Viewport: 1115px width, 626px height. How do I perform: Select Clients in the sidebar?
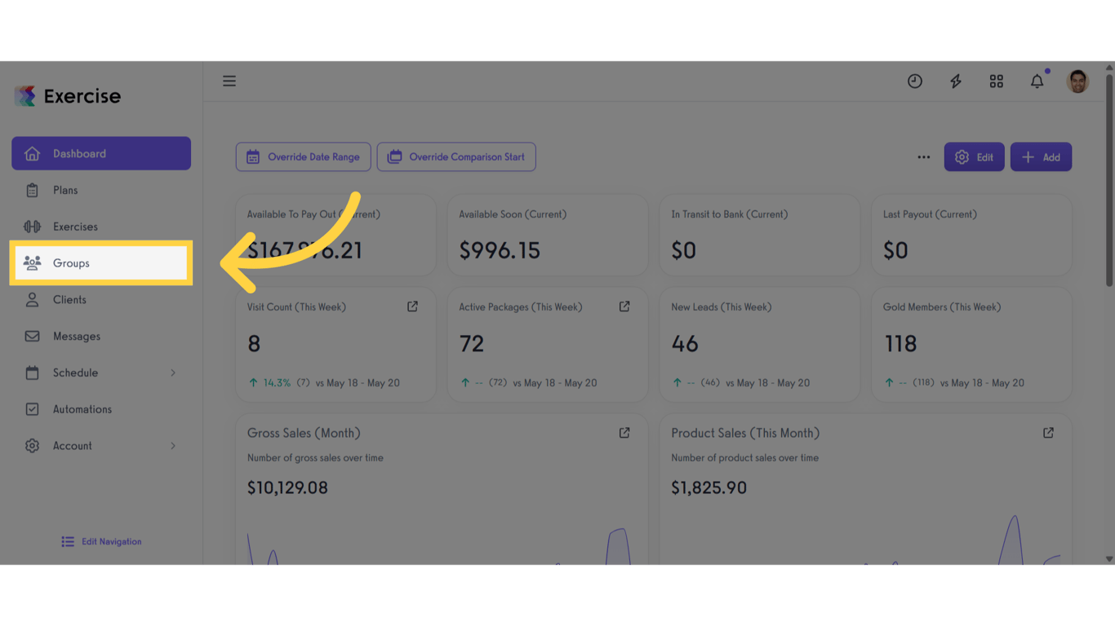point(101,300)
